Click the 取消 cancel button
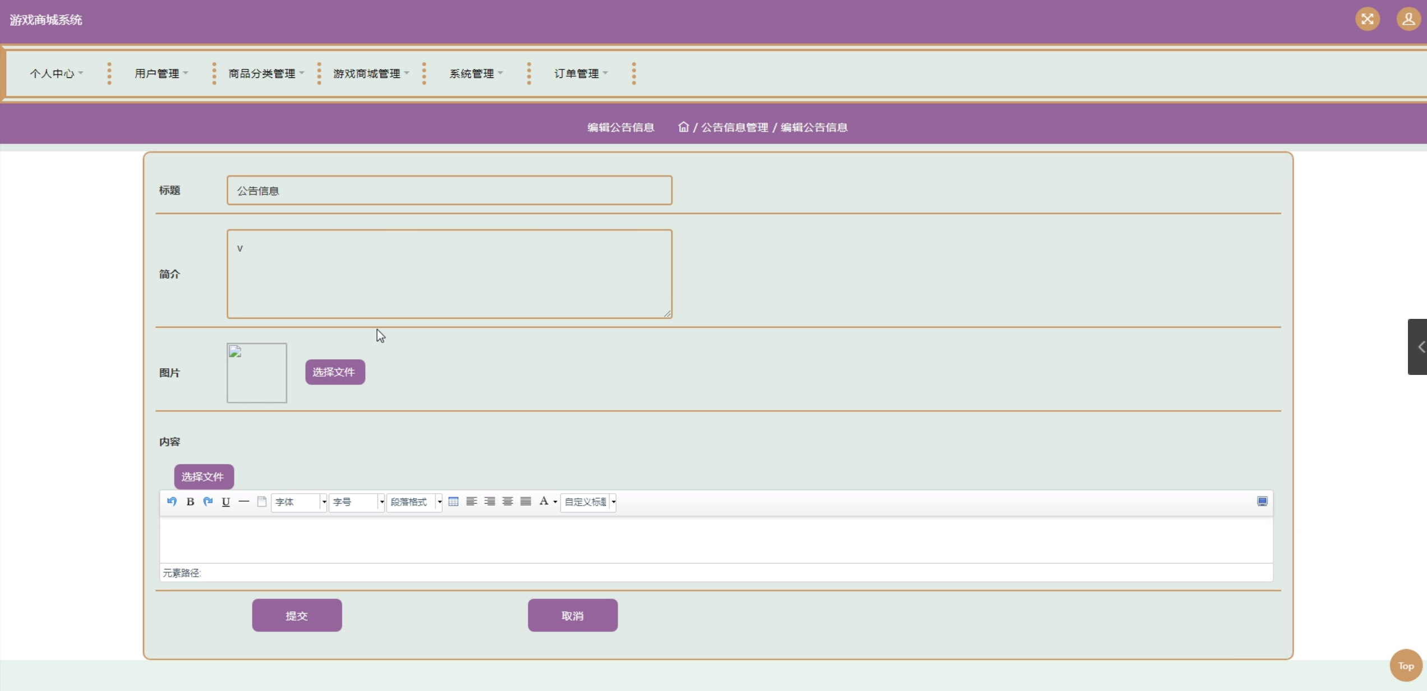Screen dimensions: 1427x691 coord(572,615)
